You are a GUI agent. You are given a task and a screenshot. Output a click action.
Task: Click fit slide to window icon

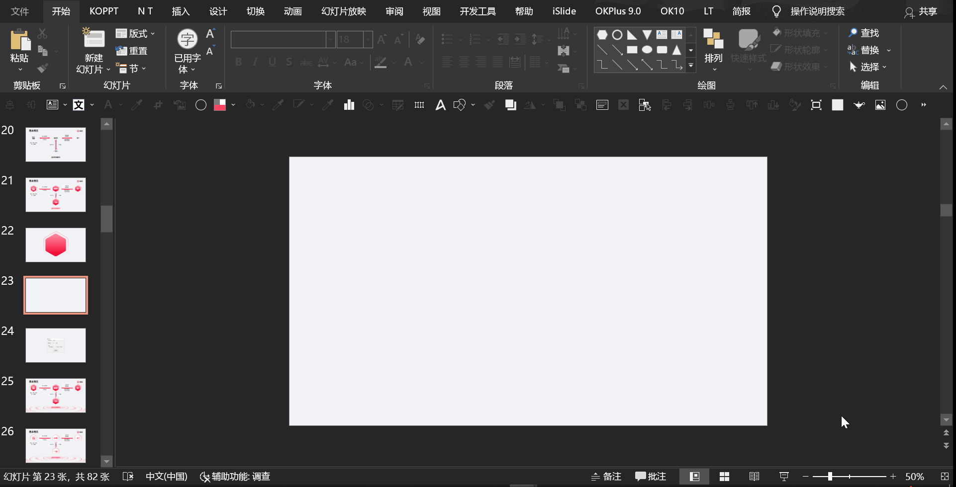point(945,477)
